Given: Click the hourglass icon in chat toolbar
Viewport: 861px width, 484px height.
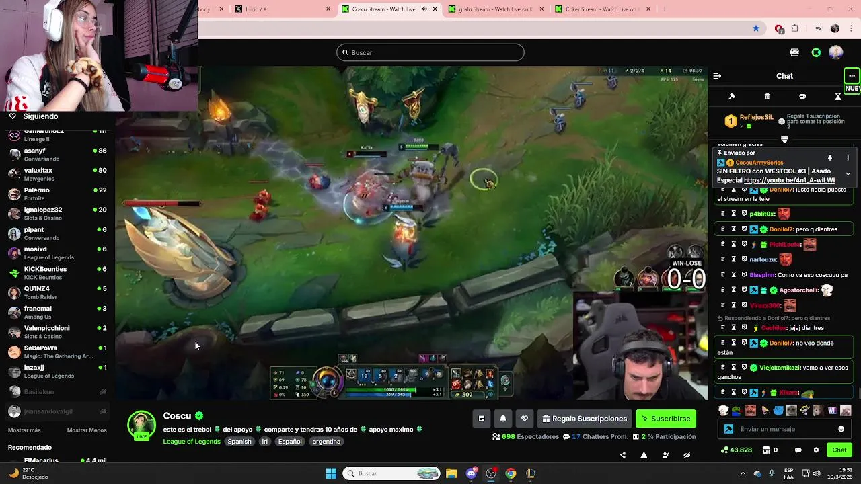Looking at the screenshot, I should [838, 97].
